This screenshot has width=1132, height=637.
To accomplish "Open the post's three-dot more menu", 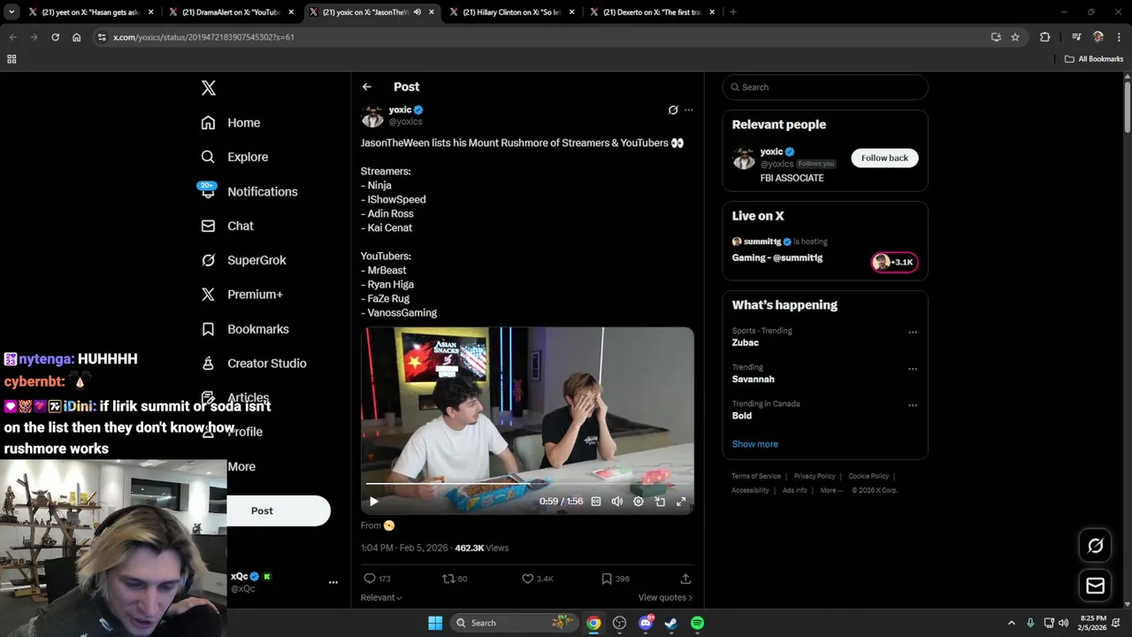I will tap(689, 110).
